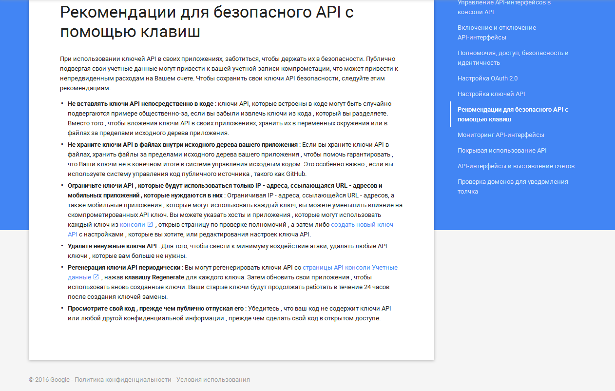Click bold text Удалите ненужные ключи API

tap(112, 246)
